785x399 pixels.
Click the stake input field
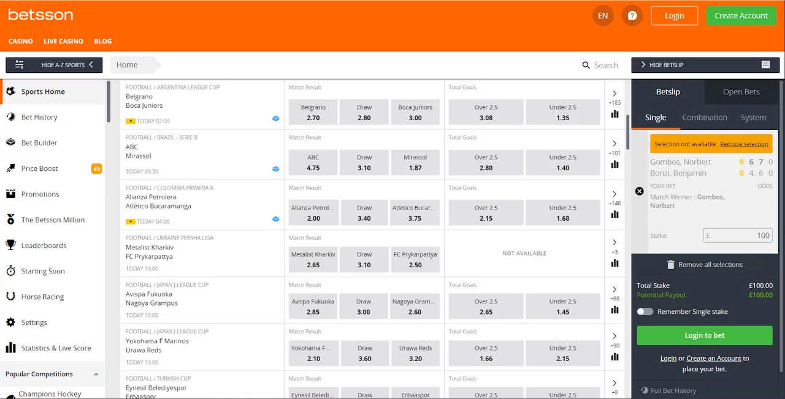click(x=738, y=235)
